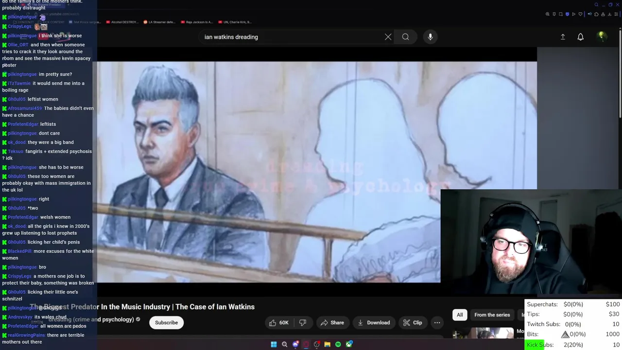Click the tab search icon in title bar
Image resolution: width=622 pixels, height=350 pixels.
tap(596, 4)
